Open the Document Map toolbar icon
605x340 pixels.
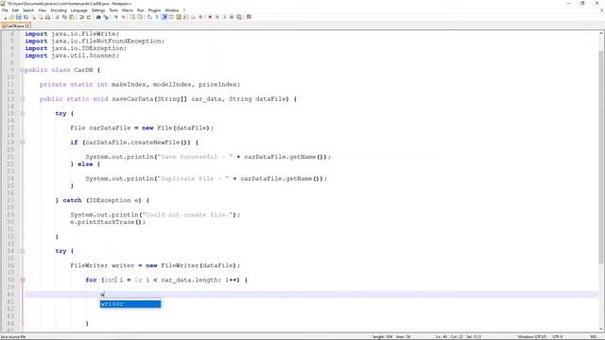pos(179,17)
